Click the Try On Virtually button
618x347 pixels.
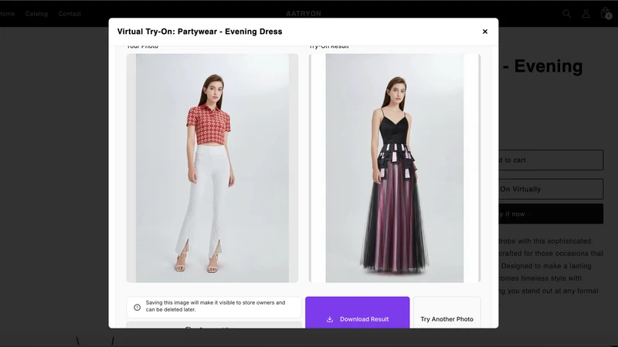(551, 189)
